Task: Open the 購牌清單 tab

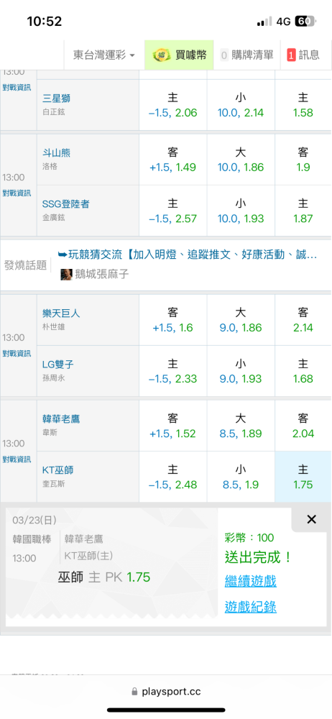Action: point(246,55)
